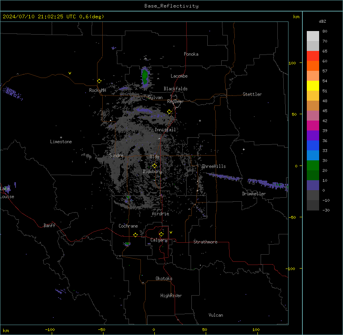Click the yellow diamond marker south of RedDeer
Viewport: 343px width, 335px height.
tap(170, 112)
